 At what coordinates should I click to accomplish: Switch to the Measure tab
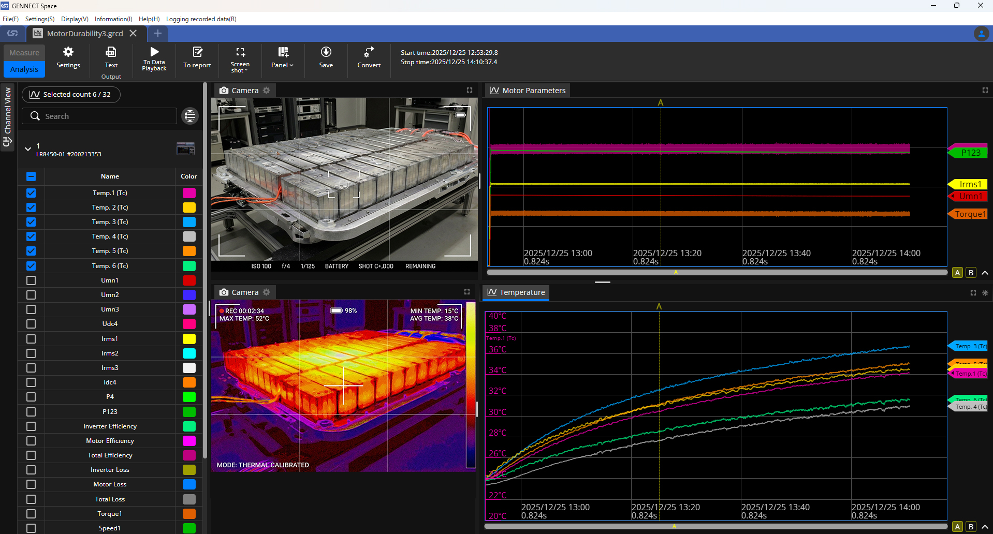click(x=24, y=53)
